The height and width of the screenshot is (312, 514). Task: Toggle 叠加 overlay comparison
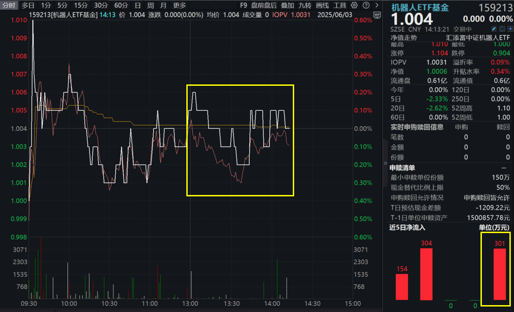[x=287, y=6]
